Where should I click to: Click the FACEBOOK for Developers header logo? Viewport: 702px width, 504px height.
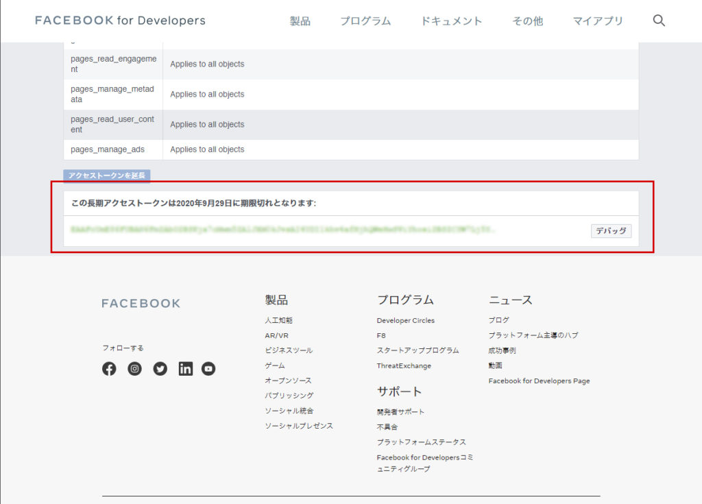coord(120,21)
